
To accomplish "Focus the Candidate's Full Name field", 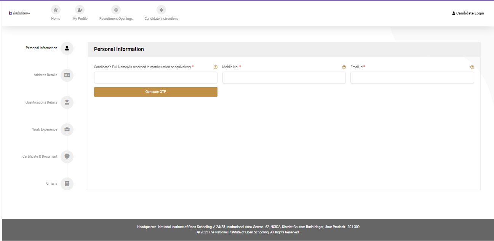I will click(x=155, y=78).
